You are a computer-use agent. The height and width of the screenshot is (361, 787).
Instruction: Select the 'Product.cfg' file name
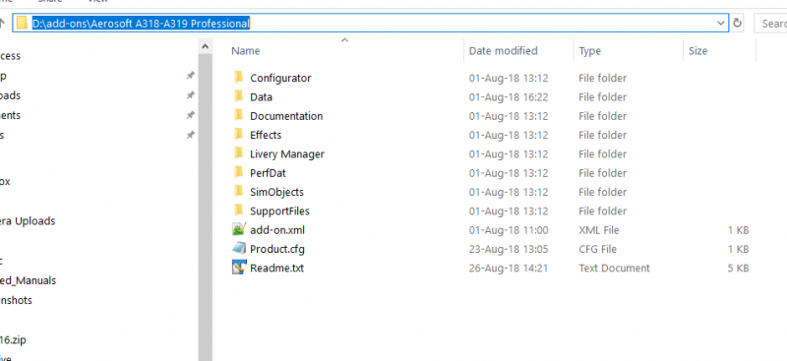coord(277,249)
